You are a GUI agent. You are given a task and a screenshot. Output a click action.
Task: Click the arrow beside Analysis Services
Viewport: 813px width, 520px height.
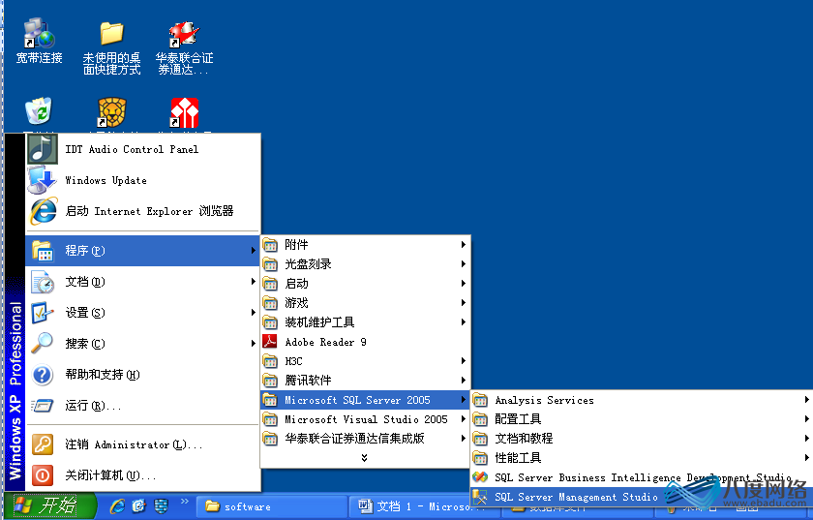[806, 400]
